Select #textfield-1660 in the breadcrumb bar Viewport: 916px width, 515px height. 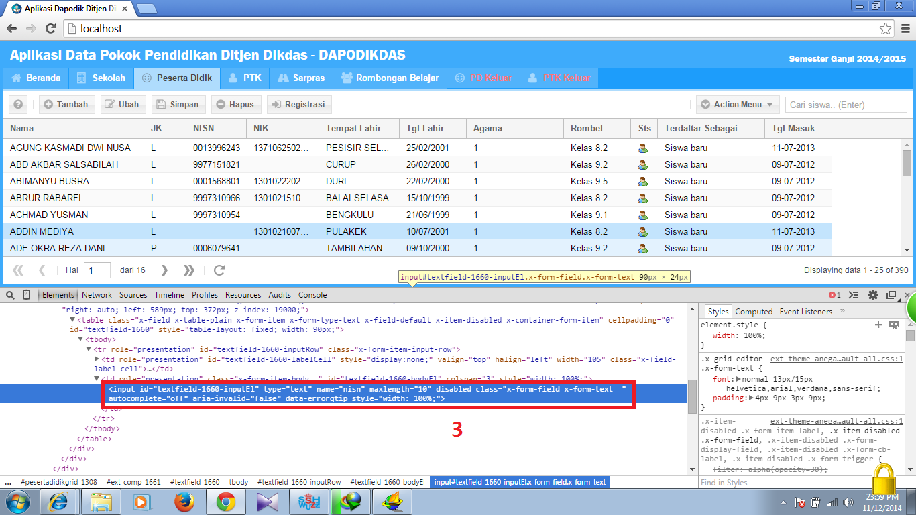(x=195, y=482)
